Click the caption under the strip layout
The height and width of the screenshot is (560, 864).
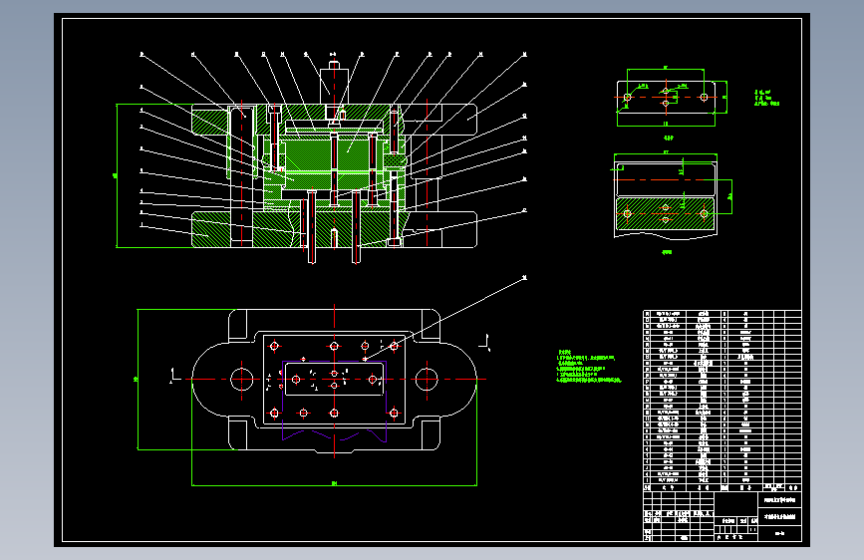tap(667, 252)
